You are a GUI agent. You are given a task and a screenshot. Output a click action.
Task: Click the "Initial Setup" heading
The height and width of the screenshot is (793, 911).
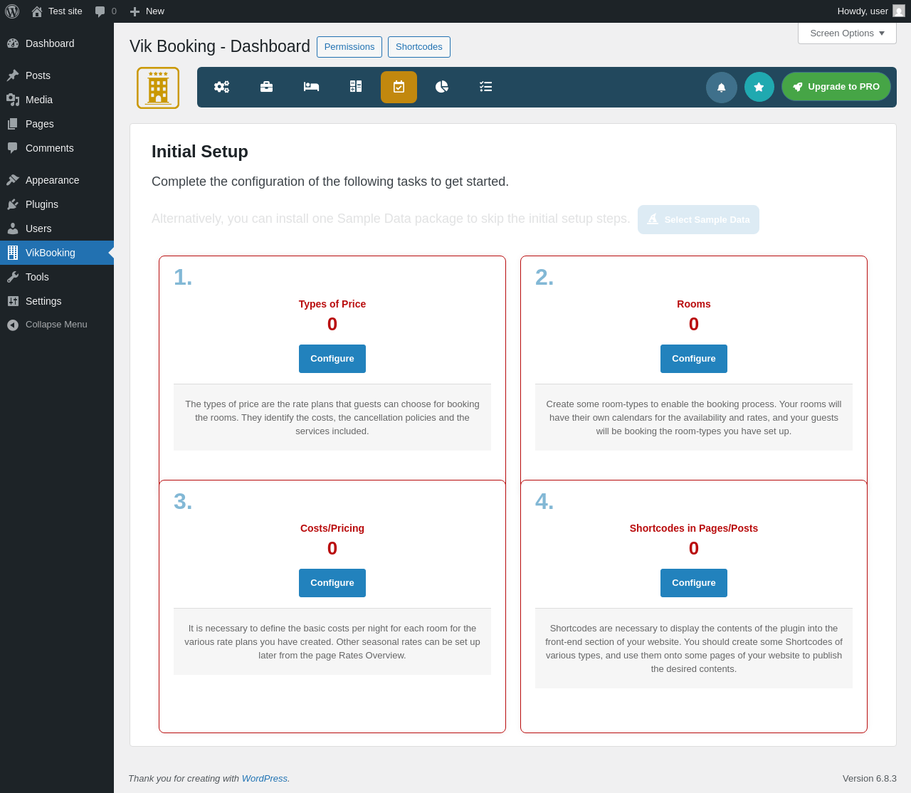(200, 152)
